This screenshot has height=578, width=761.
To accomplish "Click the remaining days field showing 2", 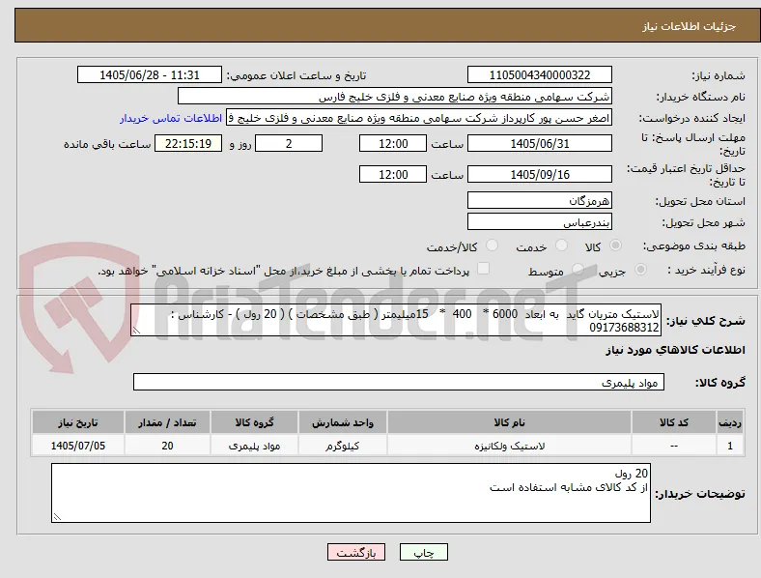I will pyautogui.click(x=289, y=143).
